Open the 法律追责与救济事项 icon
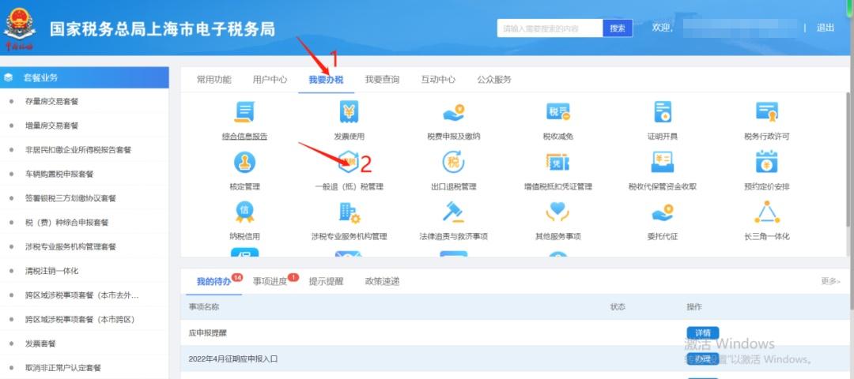 [x=453, y=213]
